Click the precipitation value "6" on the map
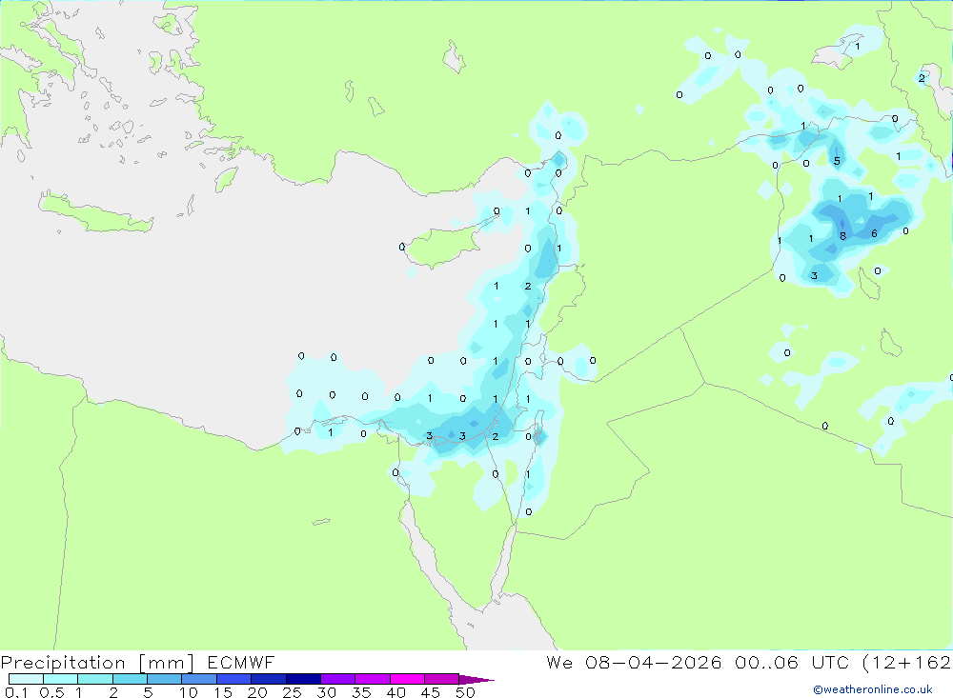The height and width of the screenshot is (698, 953). point(874,234)
